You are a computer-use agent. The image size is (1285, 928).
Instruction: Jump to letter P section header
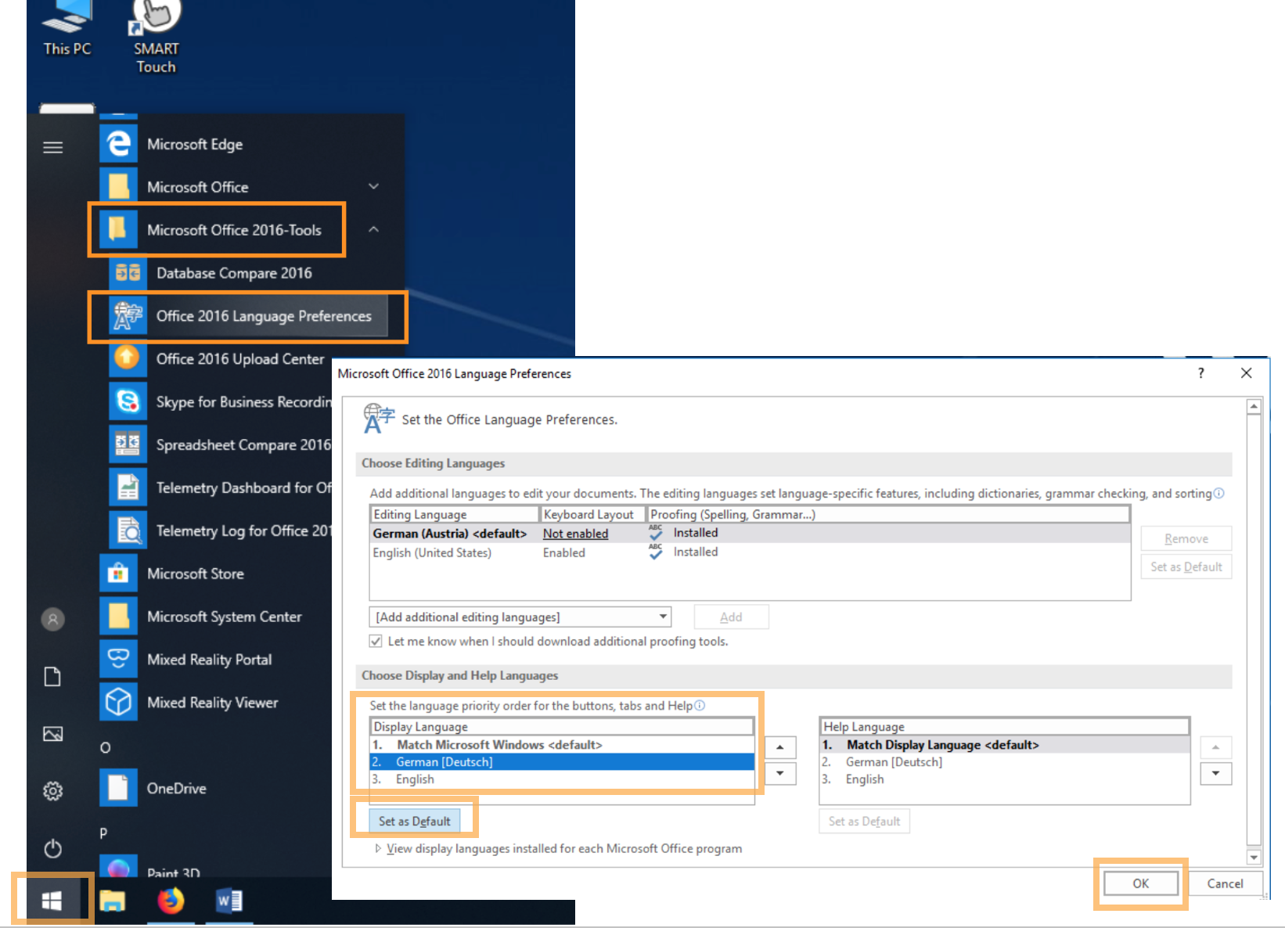tap(103, 833)
